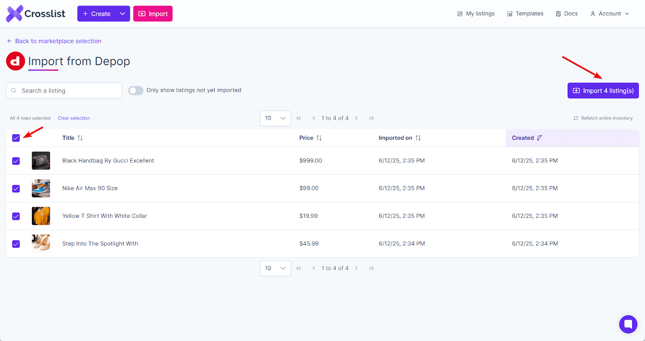Screen dimensions: 645x341
Task: Enable Only show listings not yet imported
Action: 136,91
